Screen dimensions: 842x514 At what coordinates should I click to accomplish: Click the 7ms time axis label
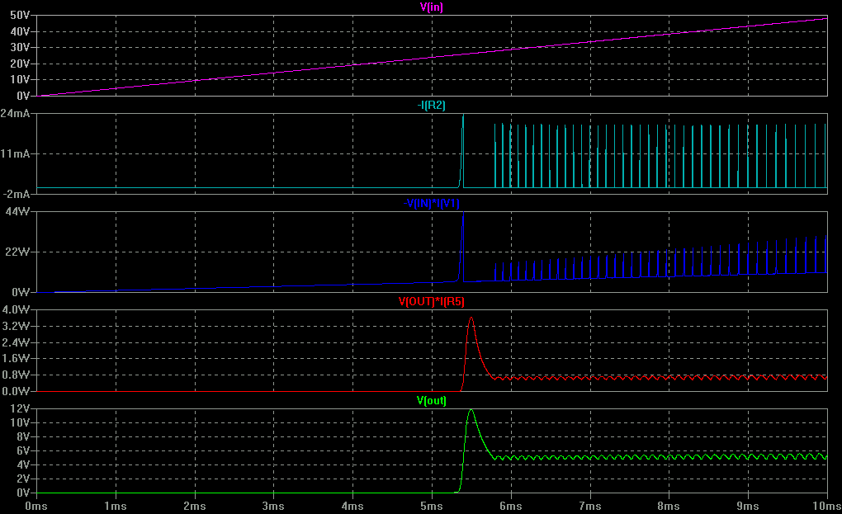coord(589,506)
